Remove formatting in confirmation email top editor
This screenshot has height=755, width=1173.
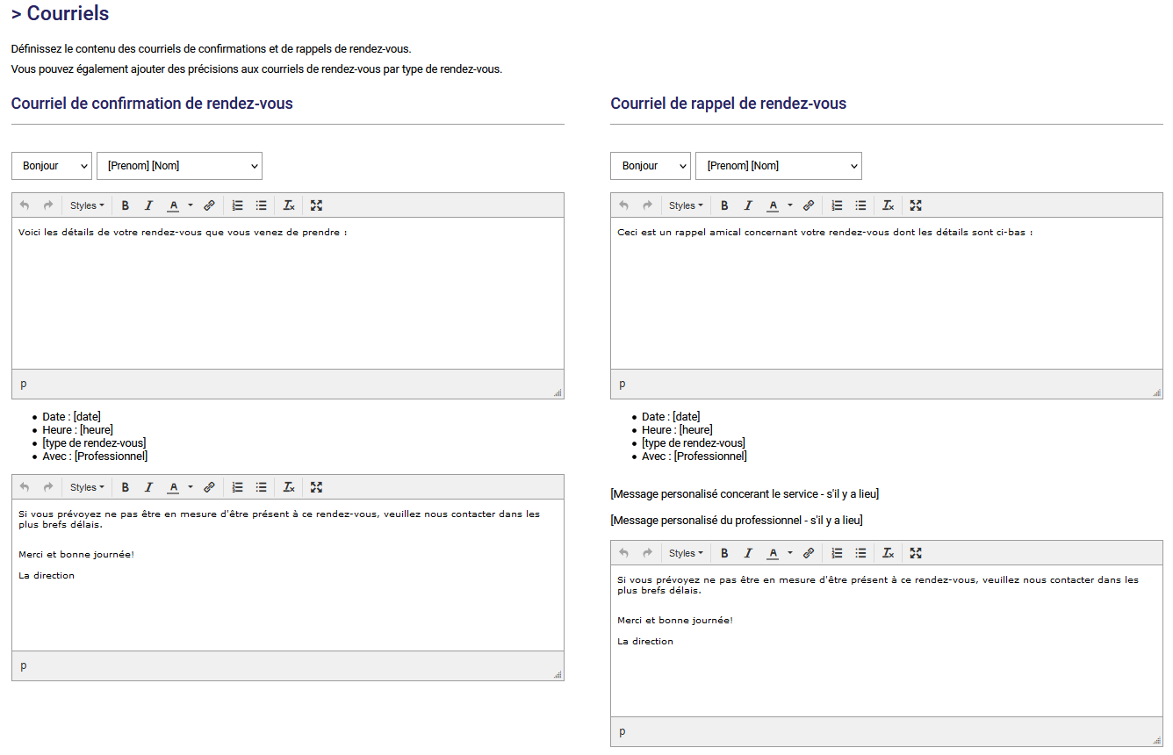289,205
